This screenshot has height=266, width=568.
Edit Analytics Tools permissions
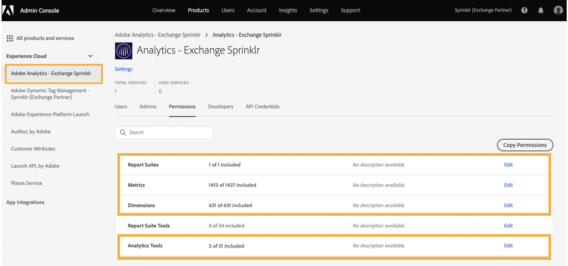pos(508,246)
